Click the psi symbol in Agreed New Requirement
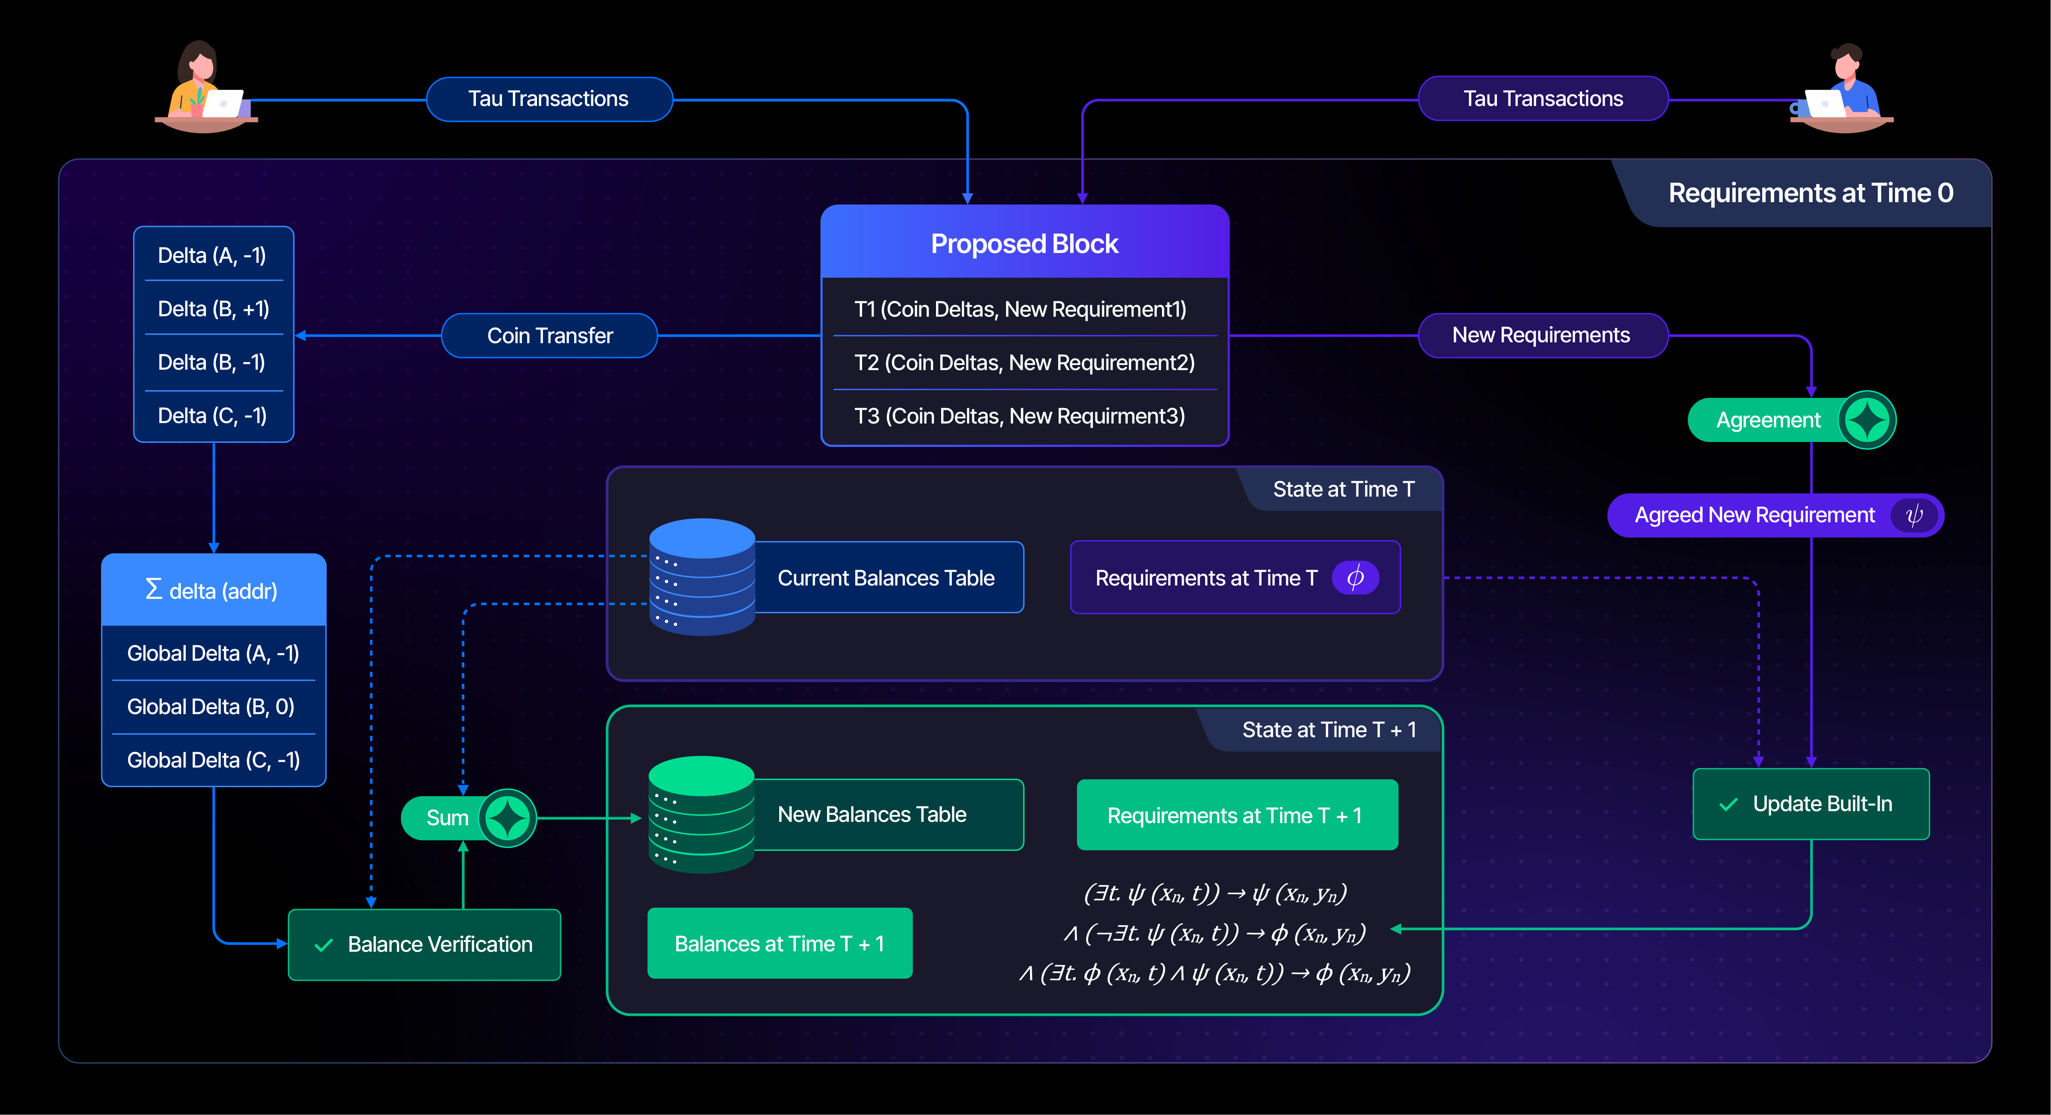Viewport: 2051px width, 1115px height. pos(1914,515)
